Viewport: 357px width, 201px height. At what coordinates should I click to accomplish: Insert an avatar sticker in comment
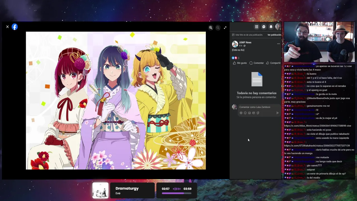[x=241, y=113]
